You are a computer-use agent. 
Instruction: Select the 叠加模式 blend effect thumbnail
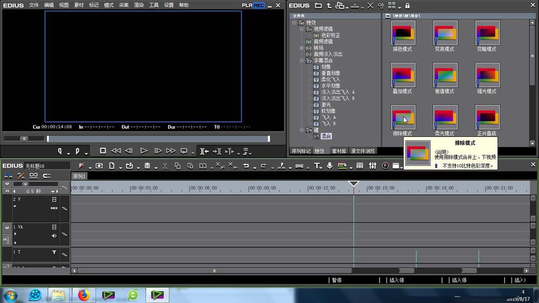click(x=403, y=75)
